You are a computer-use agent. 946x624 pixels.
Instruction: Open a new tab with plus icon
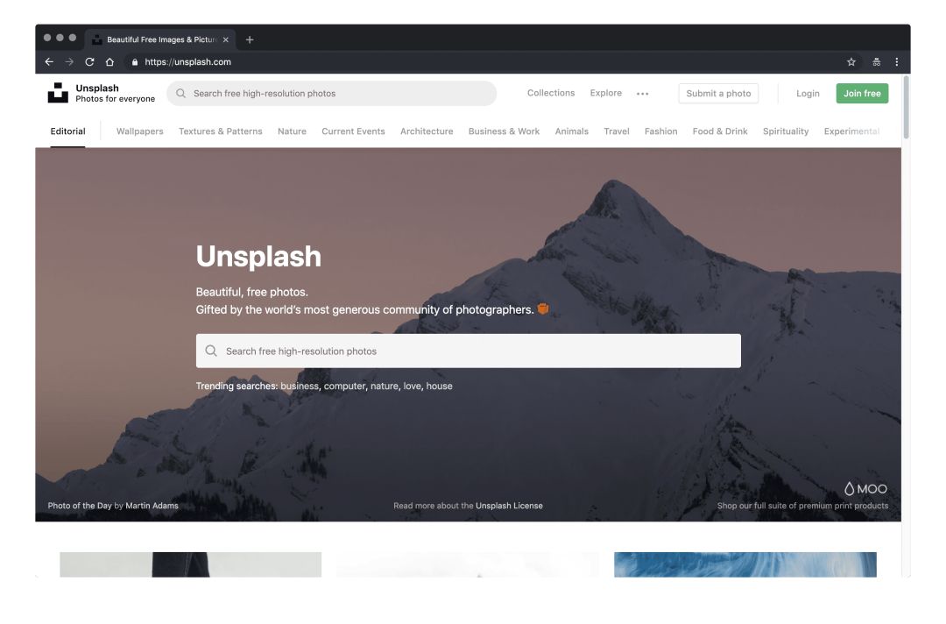click(x=250, y=39)
